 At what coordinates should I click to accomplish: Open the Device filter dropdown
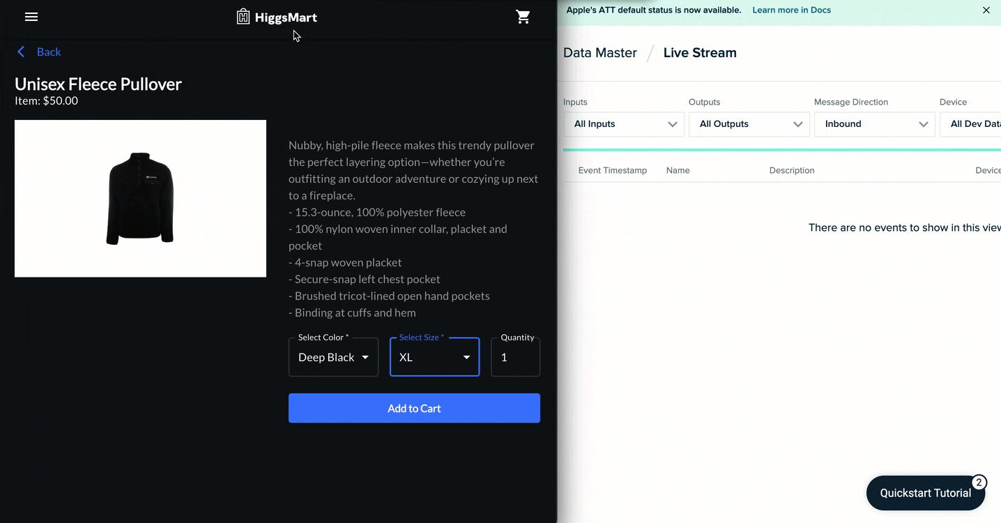(970, 124)
